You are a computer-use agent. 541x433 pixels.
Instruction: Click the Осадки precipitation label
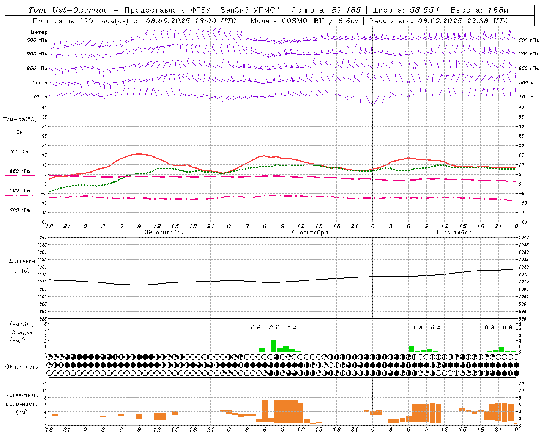[22, 332]
